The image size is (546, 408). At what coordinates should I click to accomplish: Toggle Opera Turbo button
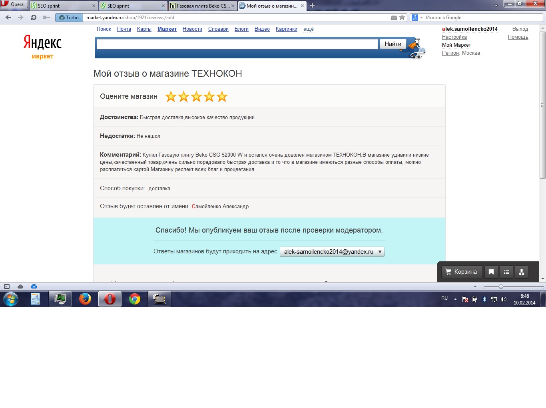coord(69,18)
